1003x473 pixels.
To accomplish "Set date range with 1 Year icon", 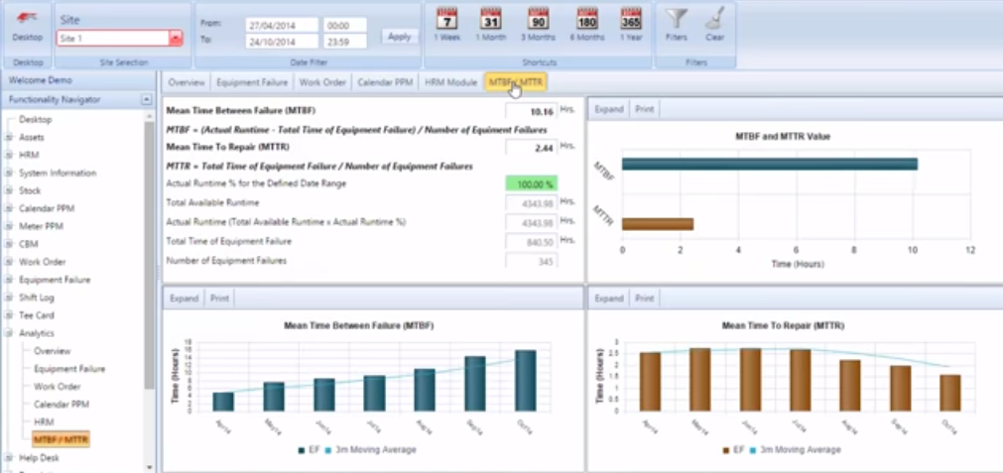I will [631, 19].
